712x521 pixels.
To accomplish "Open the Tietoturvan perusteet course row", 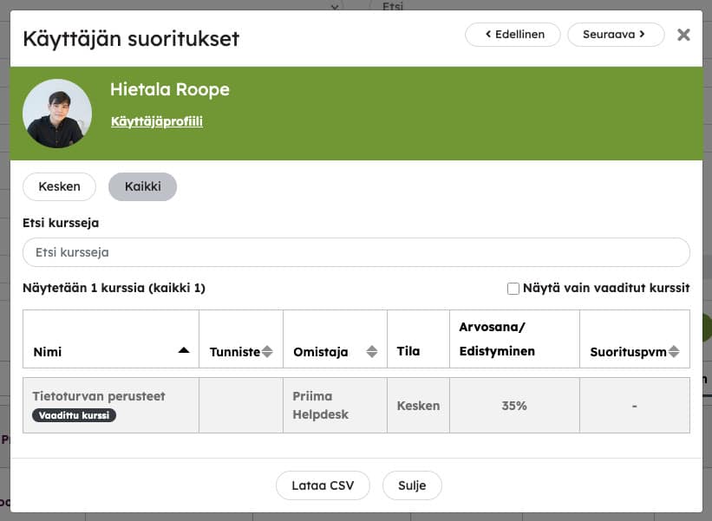I will (x=356, y=406).
